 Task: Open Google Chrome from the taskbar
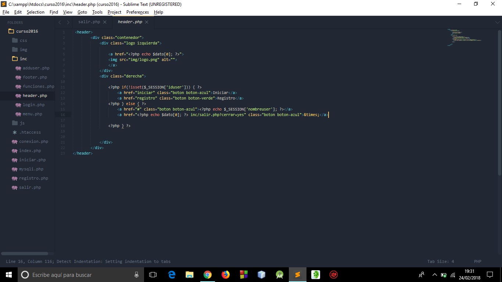click(x=208, y=275)
